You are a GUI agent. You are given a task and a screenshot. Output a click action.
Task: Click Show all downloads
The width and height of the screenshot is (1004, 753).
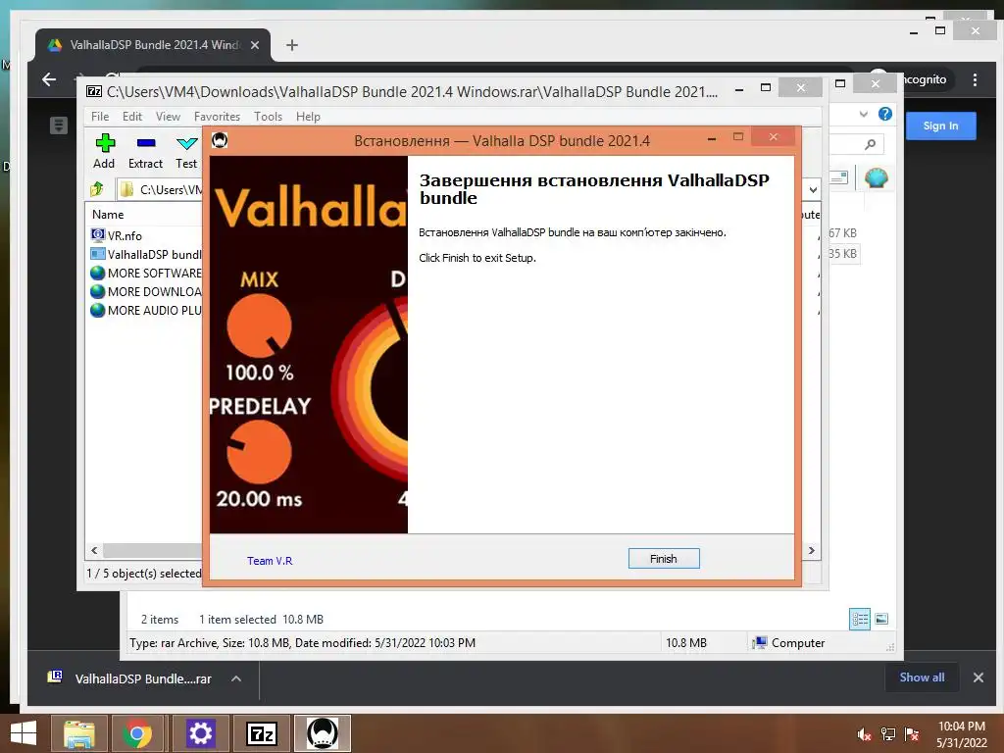point(922,678)
